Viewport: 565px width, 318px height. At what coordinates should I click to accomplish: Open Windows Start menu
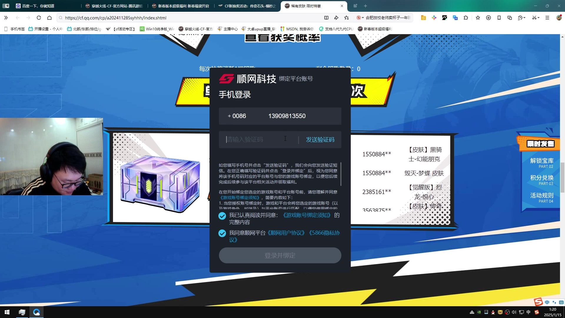tap(7, 312)
